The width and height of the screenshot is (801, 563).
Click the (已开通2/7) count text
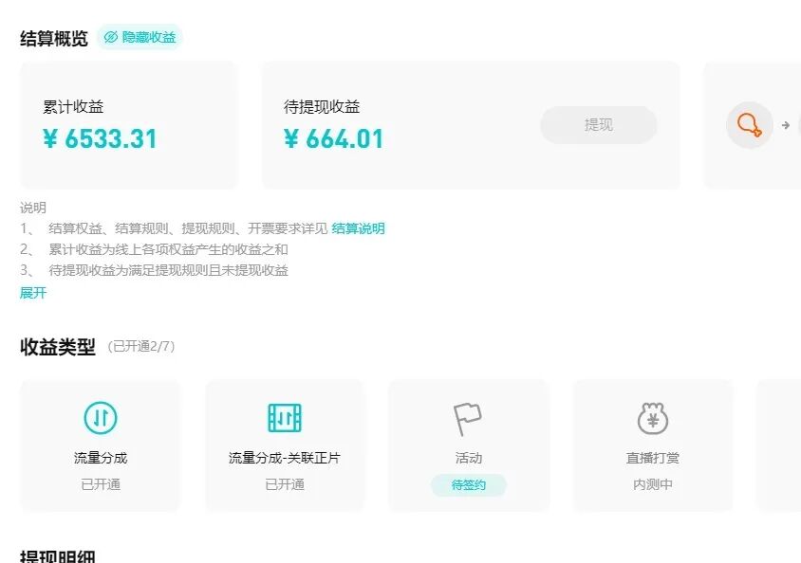coord(141,347)
